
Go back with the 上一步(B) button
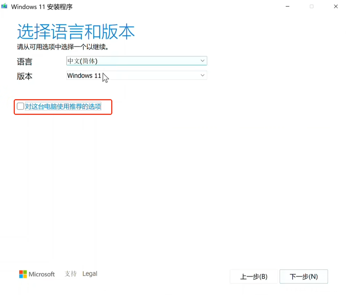(x=254, y=277)
